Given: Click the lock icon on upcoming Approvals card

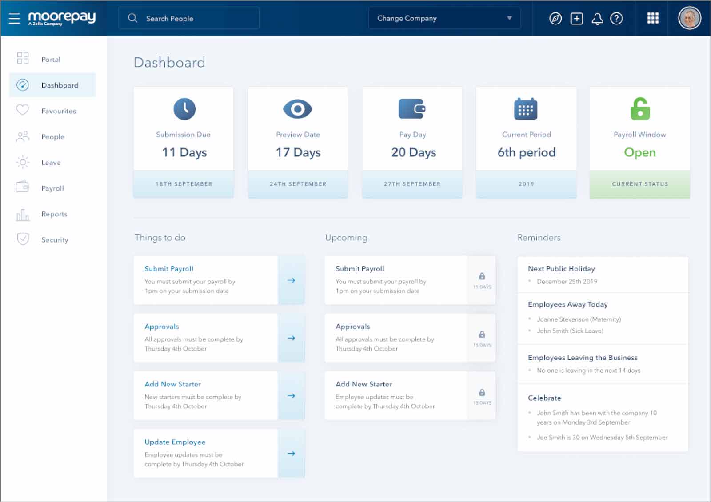Looking at the screenshot, I should (482, 335).
